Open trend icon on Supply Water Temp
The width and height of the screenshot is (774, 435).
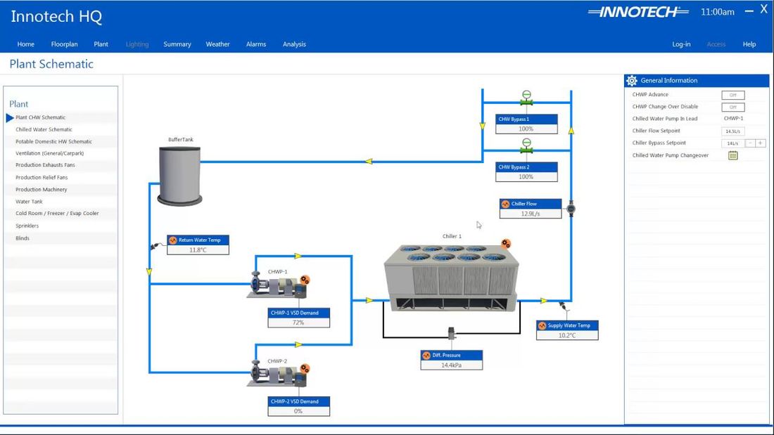click(542, 325)
